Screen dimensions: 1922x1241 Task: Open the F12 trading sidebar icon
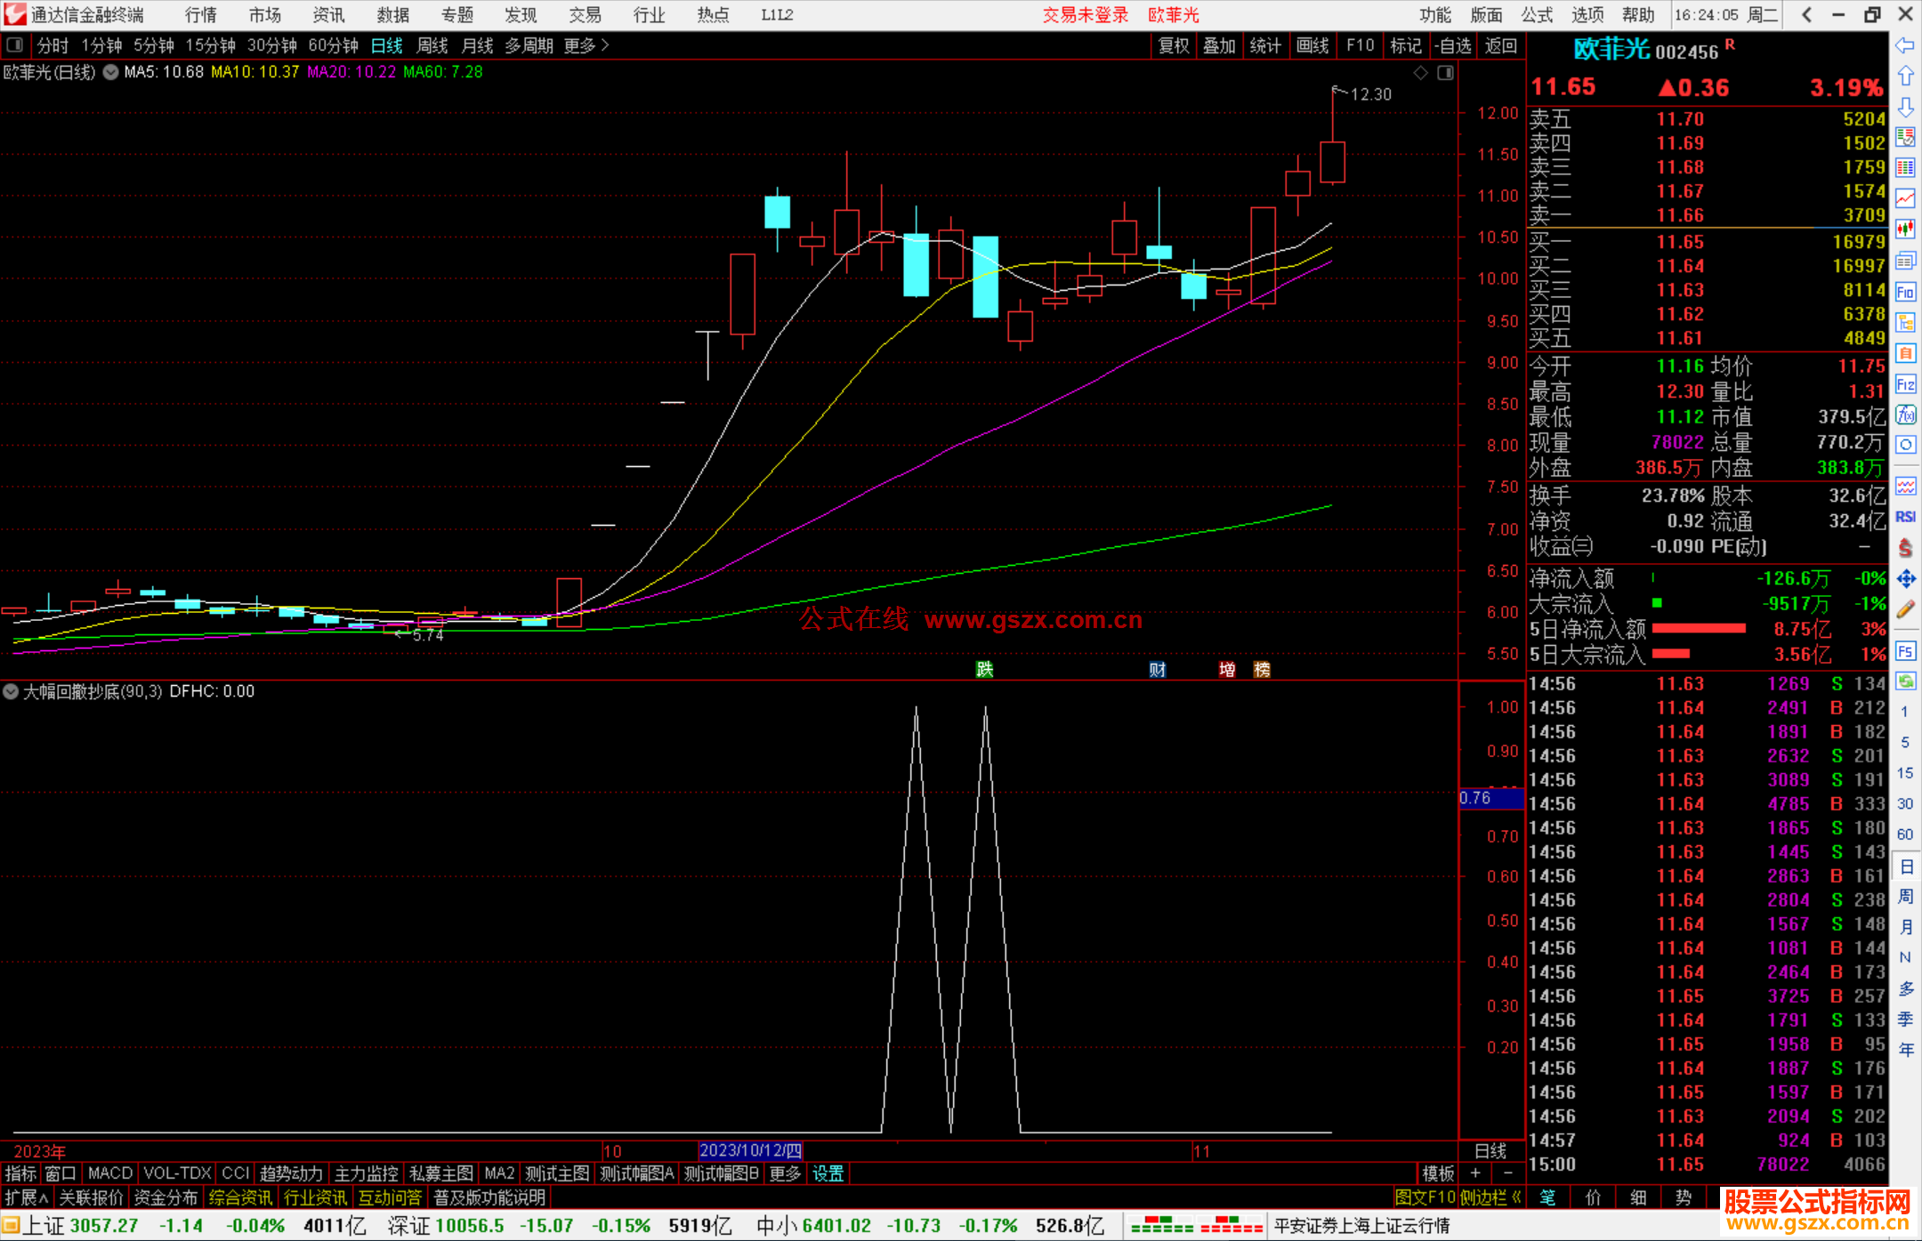(1905, 384)
